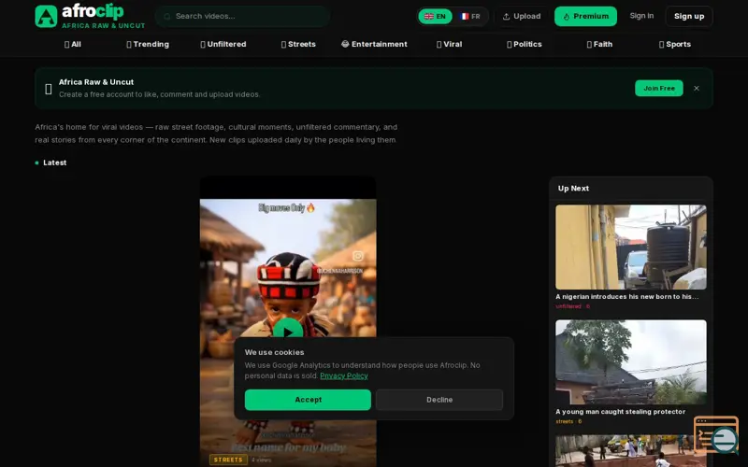Viewport: 748px width, 467px height.
Task: Open the Unfiltered category
Action: pyautogui.click(x=223, y=44)
